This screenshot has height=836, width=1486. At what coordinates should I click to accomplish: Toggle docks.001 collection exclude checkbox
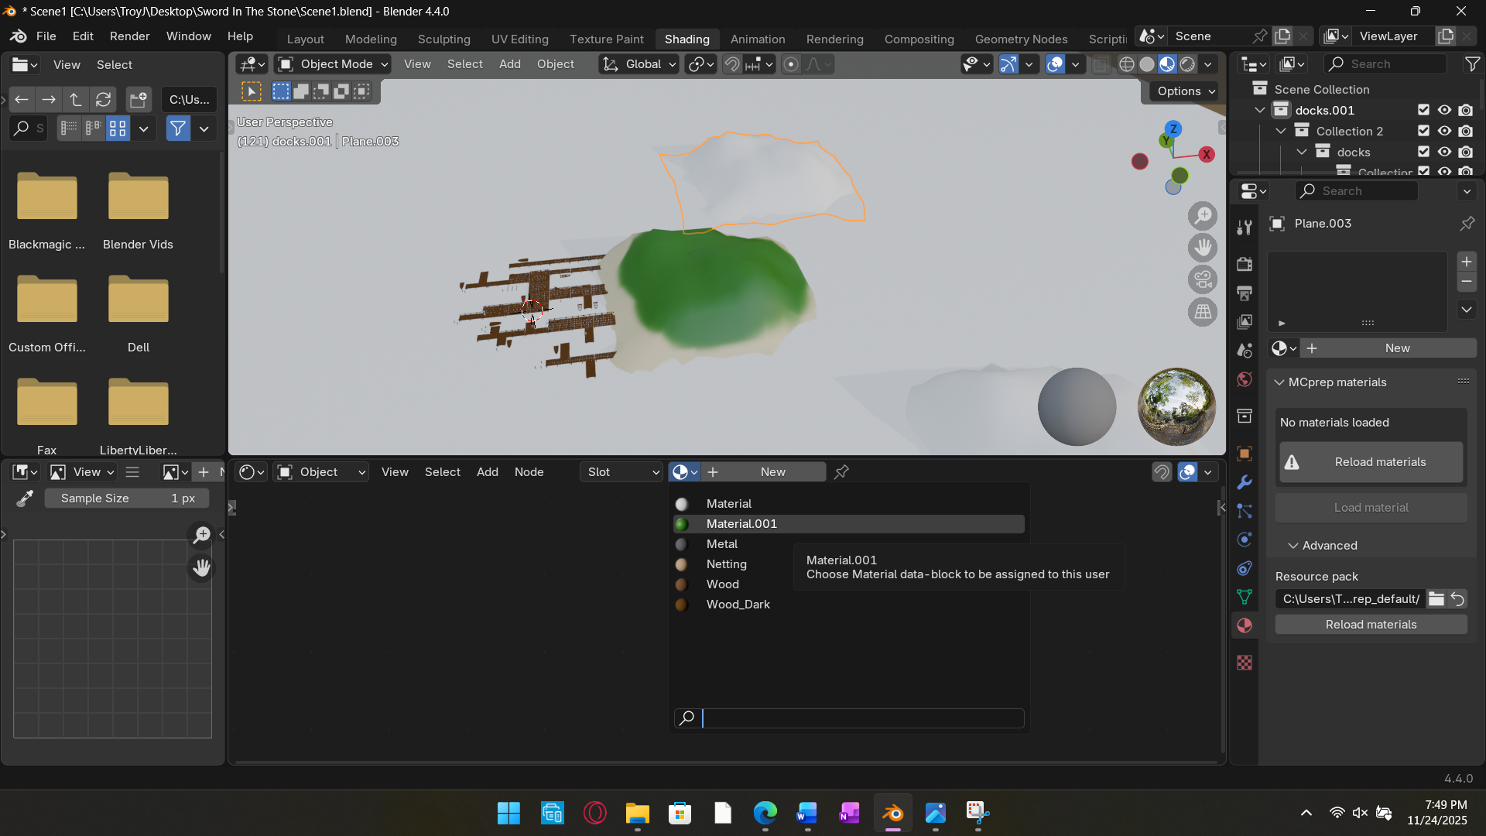click(x=1423, y=110)
